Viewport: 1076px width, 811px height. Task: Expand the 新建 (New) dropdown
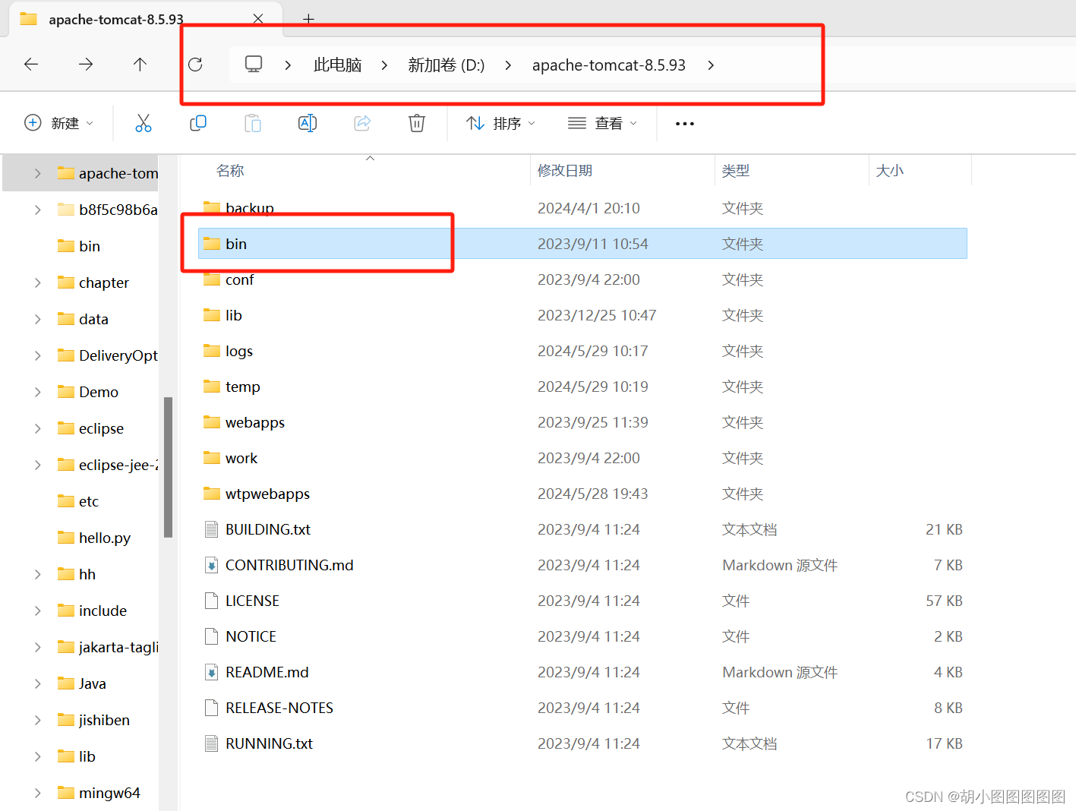[x=59, y=122]
